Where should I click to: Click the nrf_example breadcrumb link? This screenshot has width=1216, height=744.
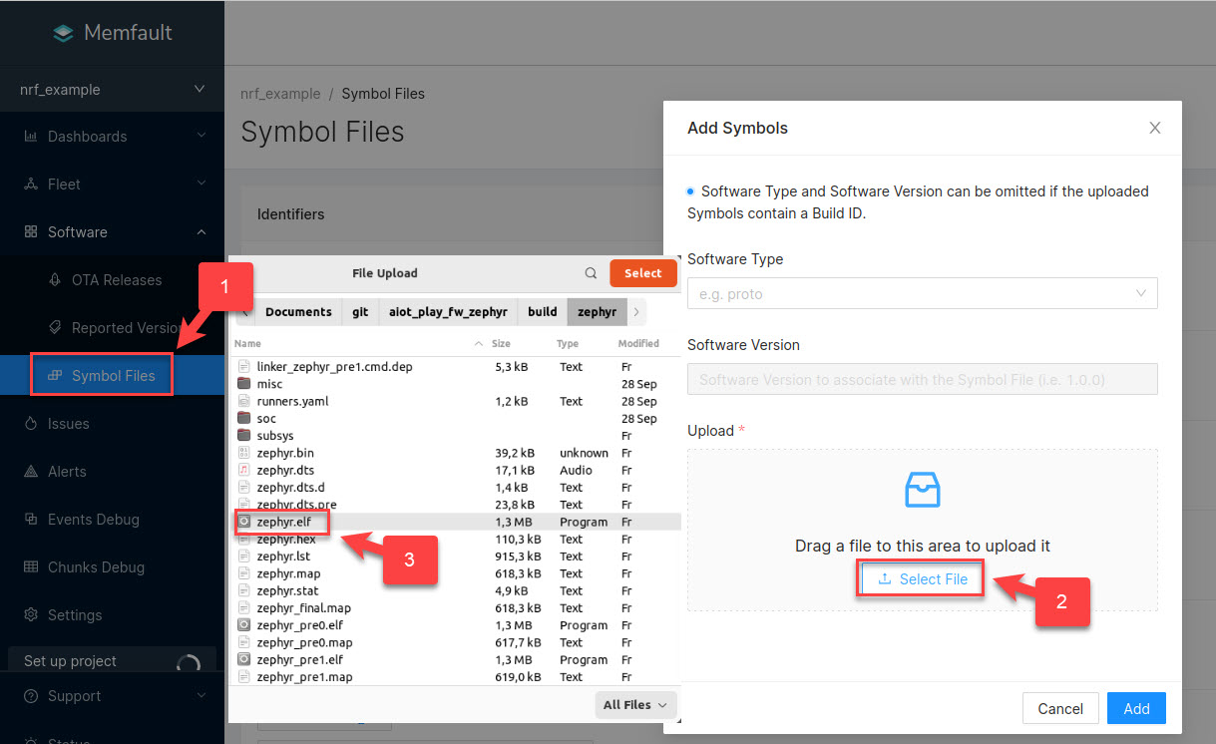[280, 94]
